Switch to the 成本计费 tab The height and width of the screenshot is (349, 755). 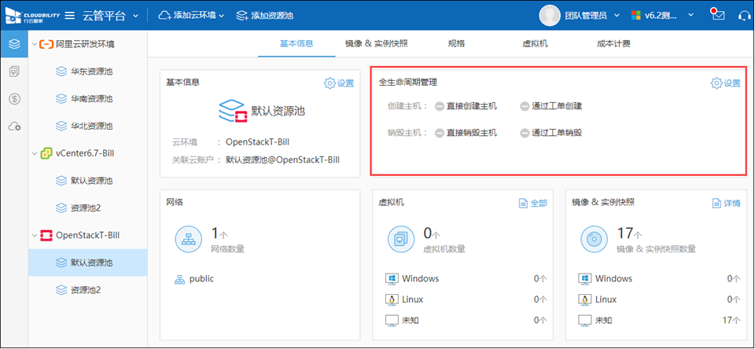point(613,44)
